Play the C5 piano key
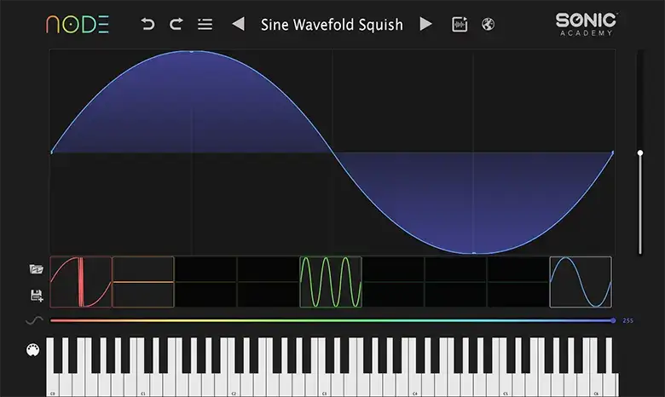This screenshot has height=397, width=665. click(x=505, y=385)
